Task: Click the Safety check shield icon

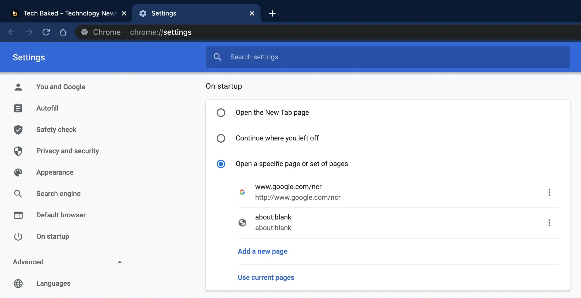Action: (18, 130)
